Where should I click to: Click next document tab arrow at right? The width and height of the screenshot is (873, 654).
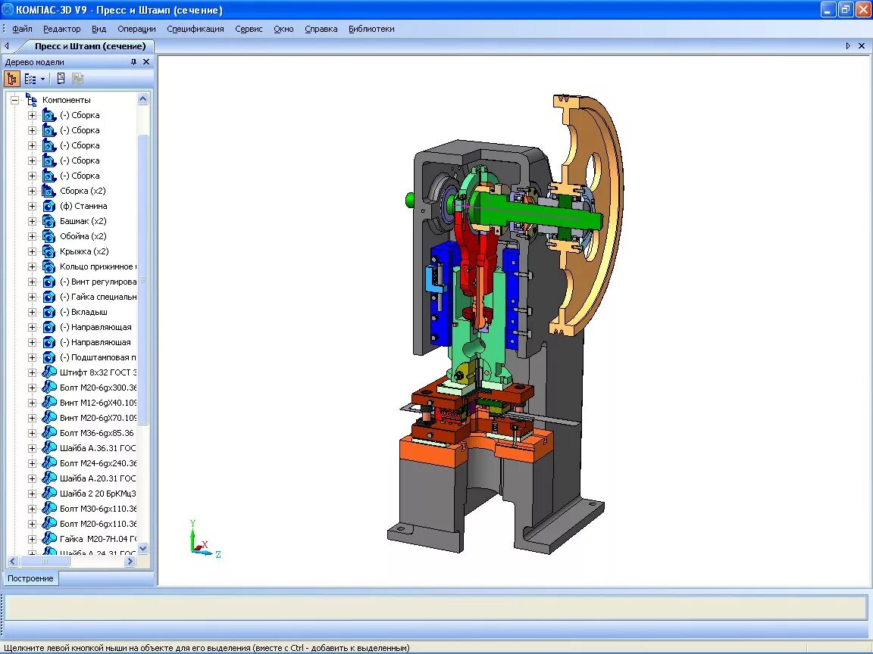tap(848, 46)
